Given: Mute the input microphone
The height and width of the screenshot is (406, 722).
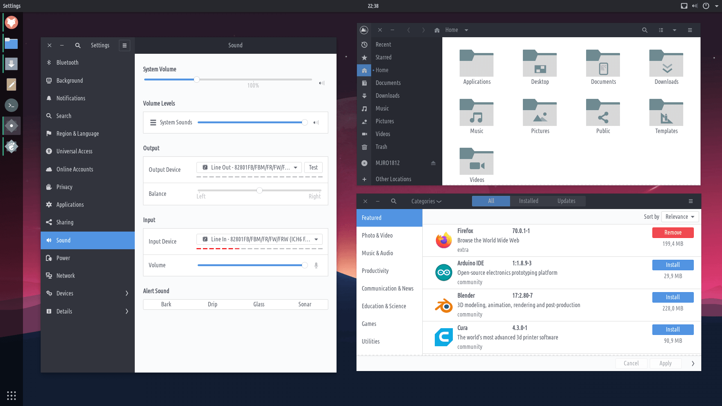Looking at the screenshot, I should point(316,265).
